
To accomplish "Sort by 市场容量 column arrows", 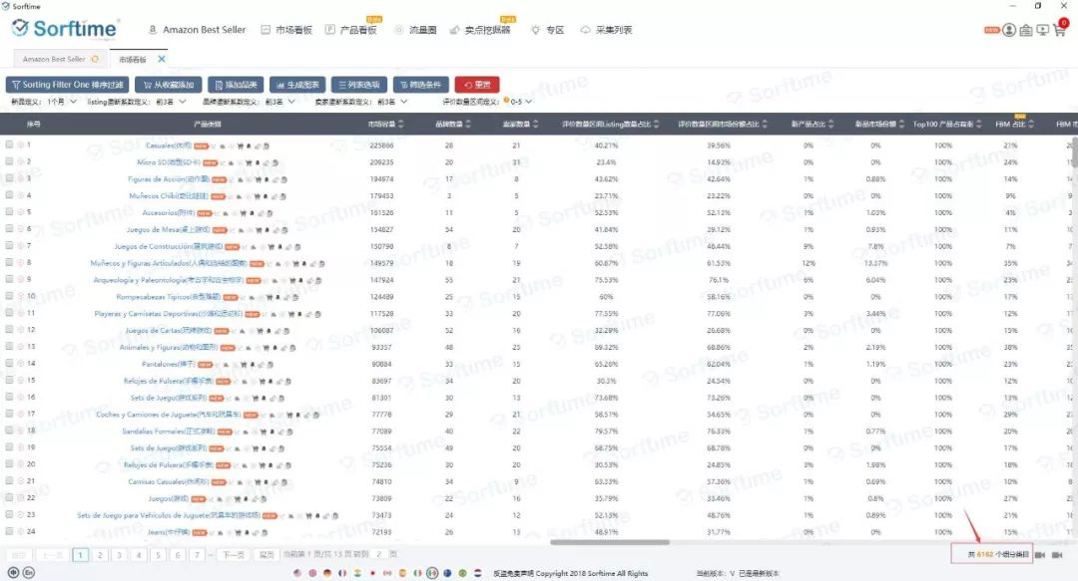I will 400,125.
